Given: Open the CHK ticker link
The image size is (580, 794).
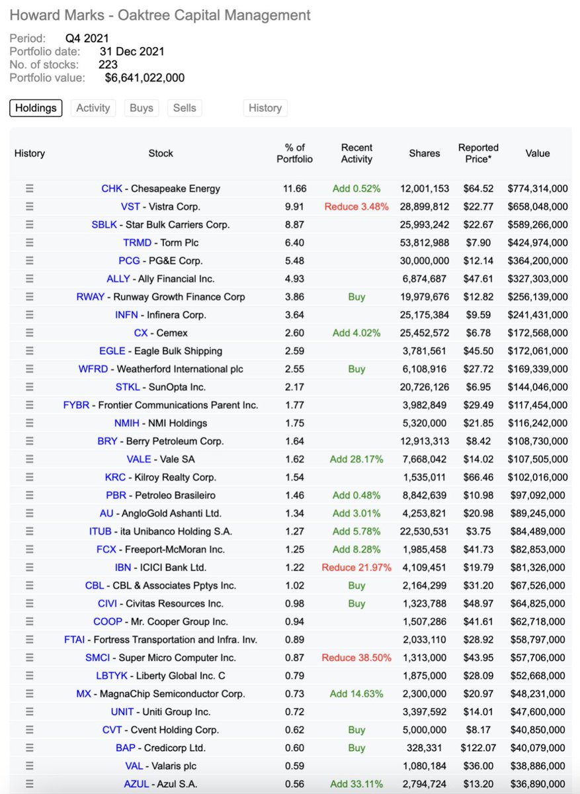Looking at the screenshot, I should point(112,189).
